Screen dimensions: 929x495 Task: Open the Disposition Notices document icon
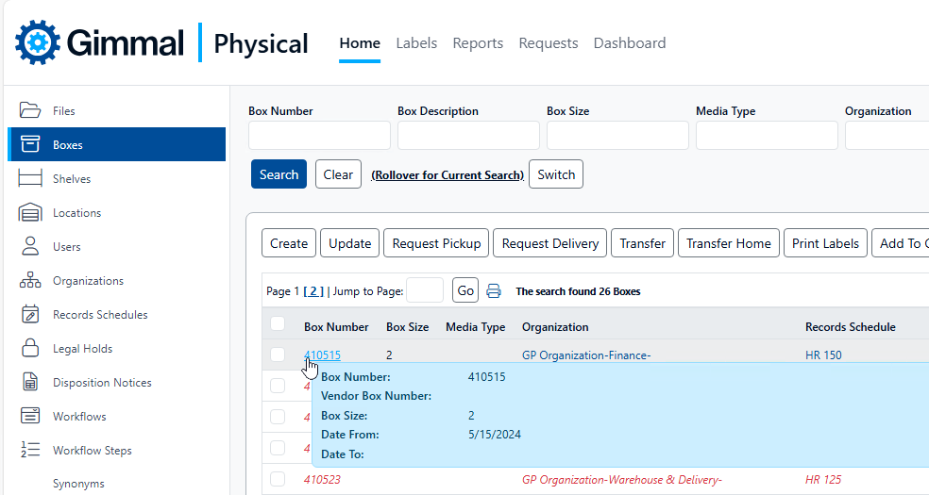[x=29, y=382]
